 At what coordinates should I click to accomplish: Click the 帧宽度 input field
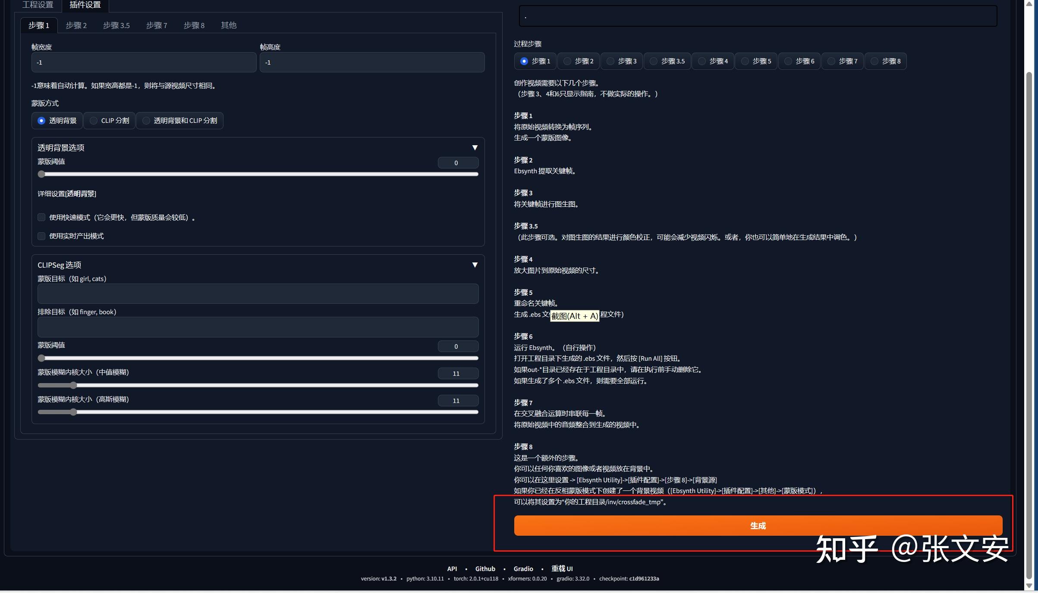pos(144,62)
